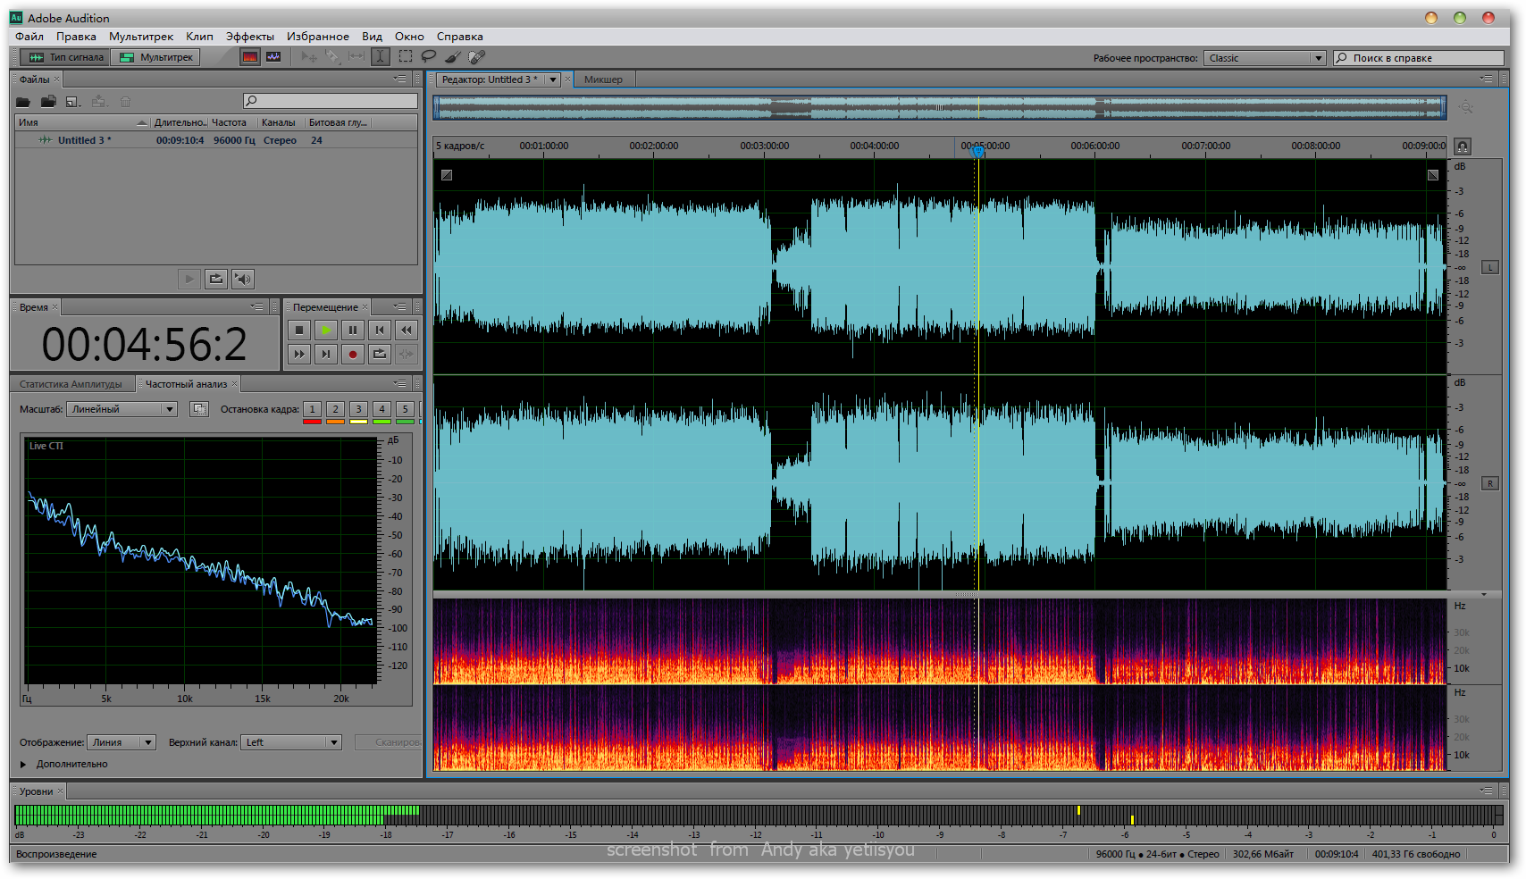Open the Избранное menu
The width and height of the screenshot is (1526, 879).
pos(318,37)
